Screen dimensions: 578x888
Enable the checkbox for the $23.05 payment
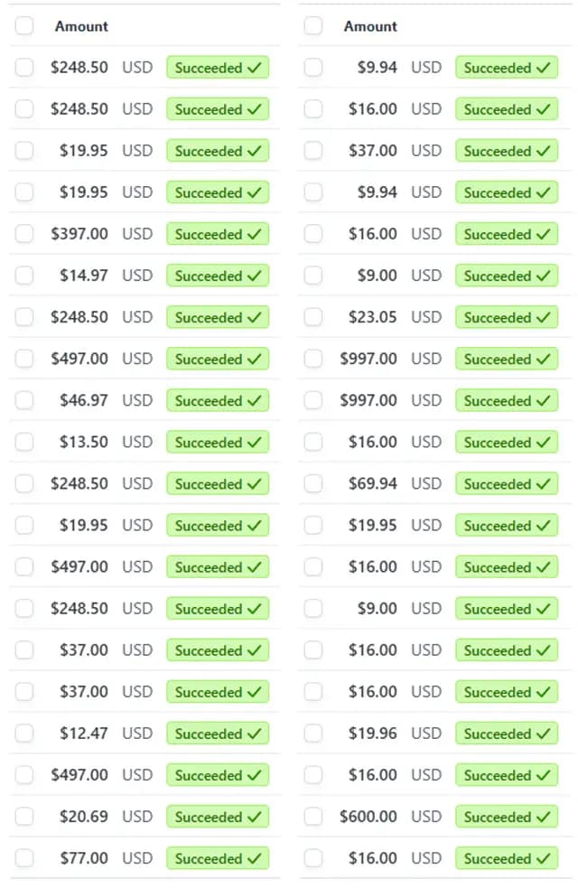[x=313, y=317]
